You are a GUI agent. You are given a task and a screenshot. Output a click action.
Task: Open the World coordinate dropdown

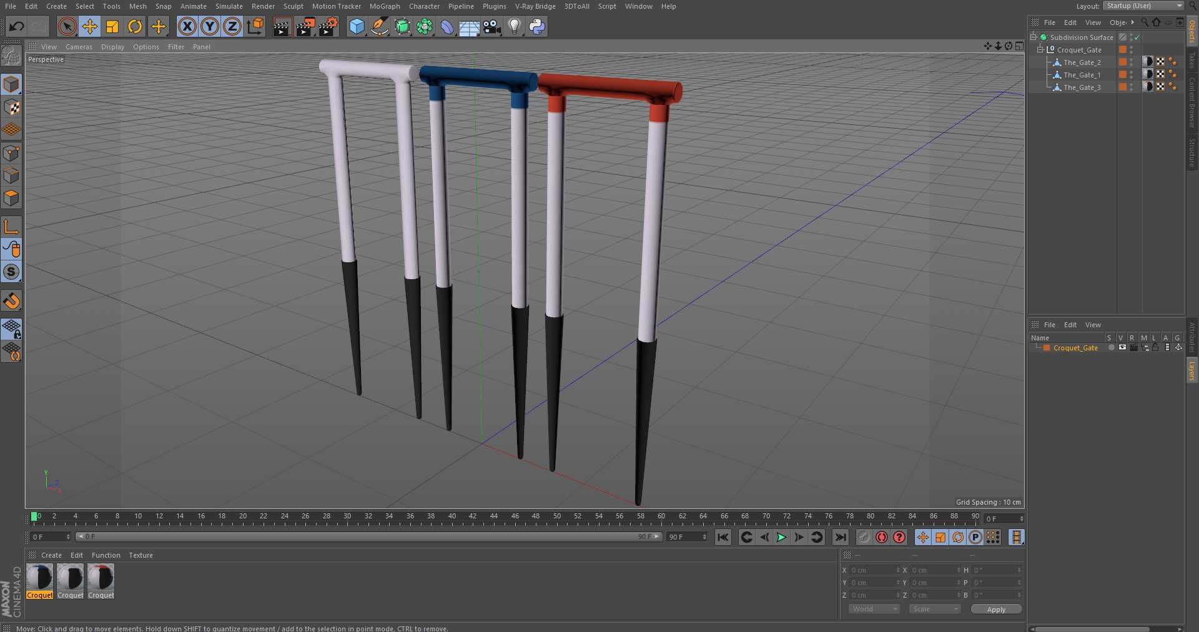click(874, 609)
